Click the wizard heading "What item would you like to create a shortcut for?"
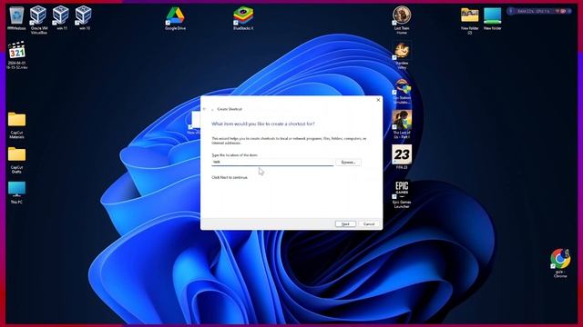Screen dimensions: 583x327 pos(263,124)
